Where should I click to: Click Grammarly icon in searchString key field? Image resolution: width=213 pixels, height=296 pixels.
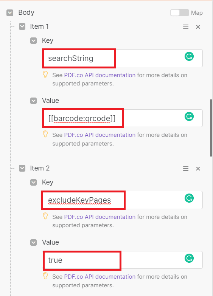[x=189, y=56]
